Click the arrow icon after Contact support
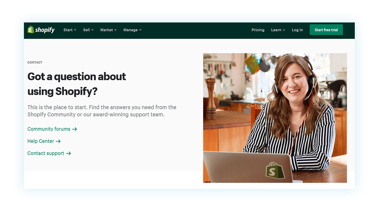Viewport: 379px width, 211px height. [x=69, y=154]
